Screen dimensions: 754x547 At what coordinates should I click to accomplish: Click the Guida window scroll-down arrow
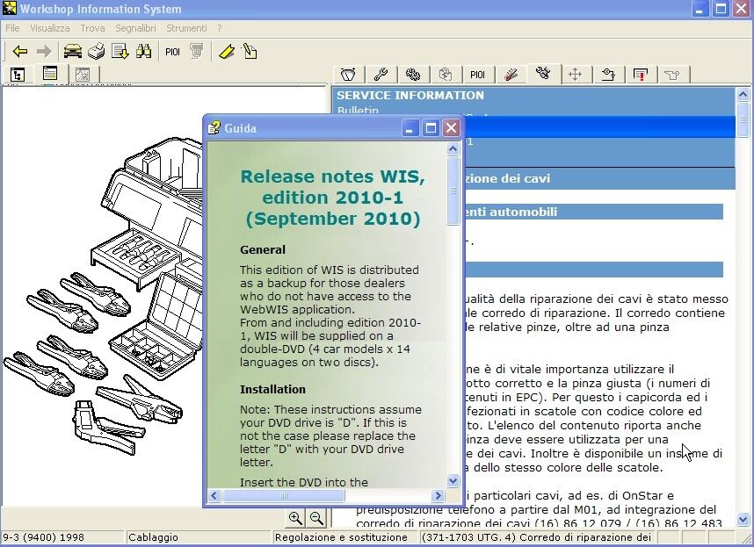click(453, 480)
